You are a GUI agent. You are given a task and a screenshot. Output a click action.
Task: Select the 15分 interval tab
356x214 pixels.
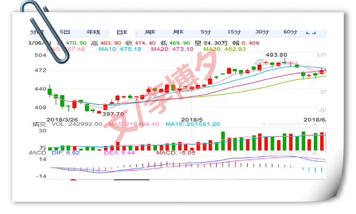click(x=234, y=32)
